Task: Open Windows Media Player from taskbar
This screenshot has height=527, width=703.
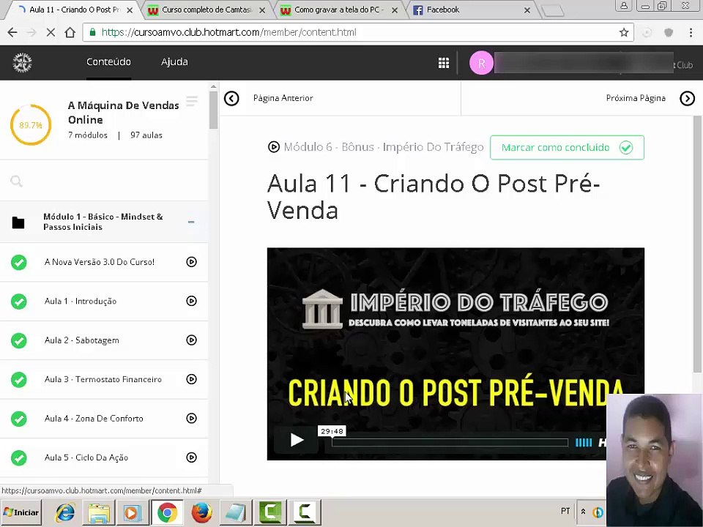Action: click(x=133, y=512)
